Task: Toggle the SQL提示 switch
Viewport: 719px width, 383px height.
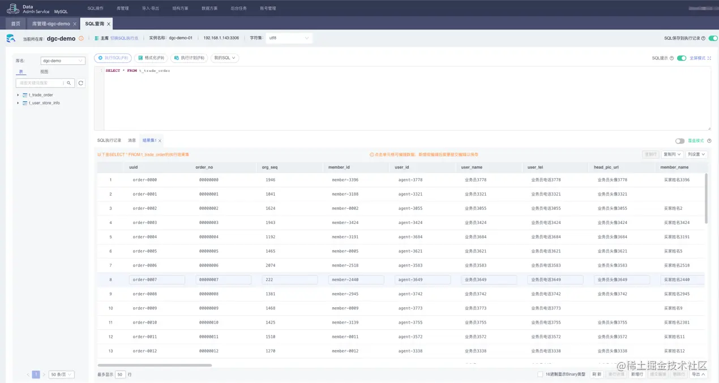Action: [682, 58]
